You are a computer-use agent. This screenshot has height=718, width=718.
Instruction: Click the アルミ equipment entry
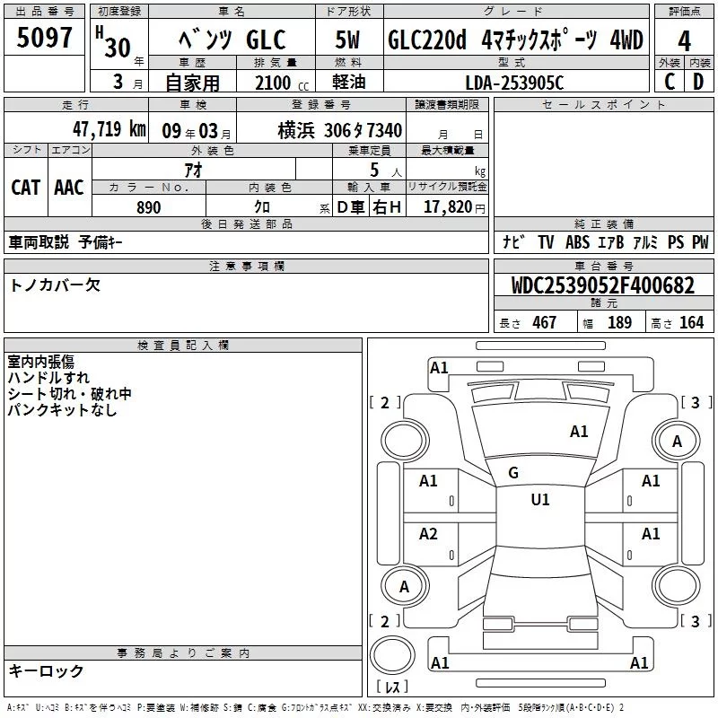tap(645, 241)
